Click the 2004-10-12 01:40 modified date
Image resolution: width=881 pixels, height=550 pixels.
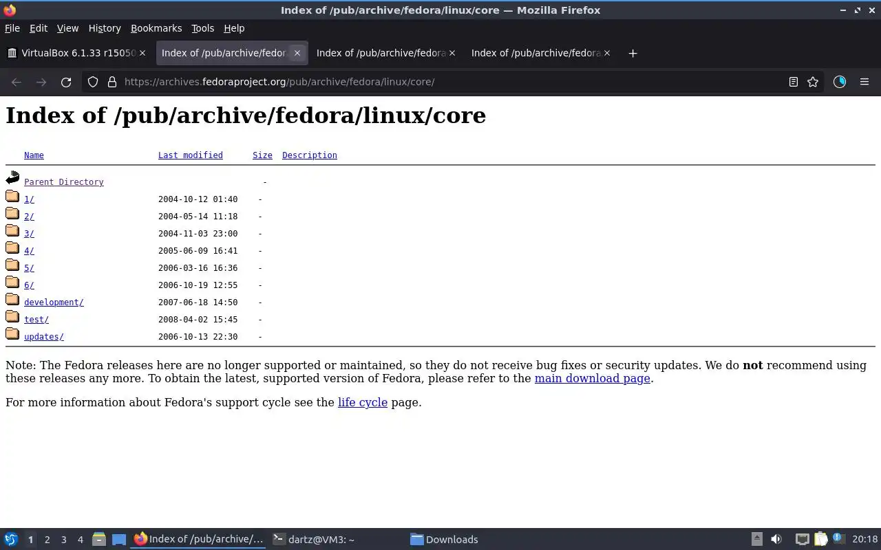(198, 199)
